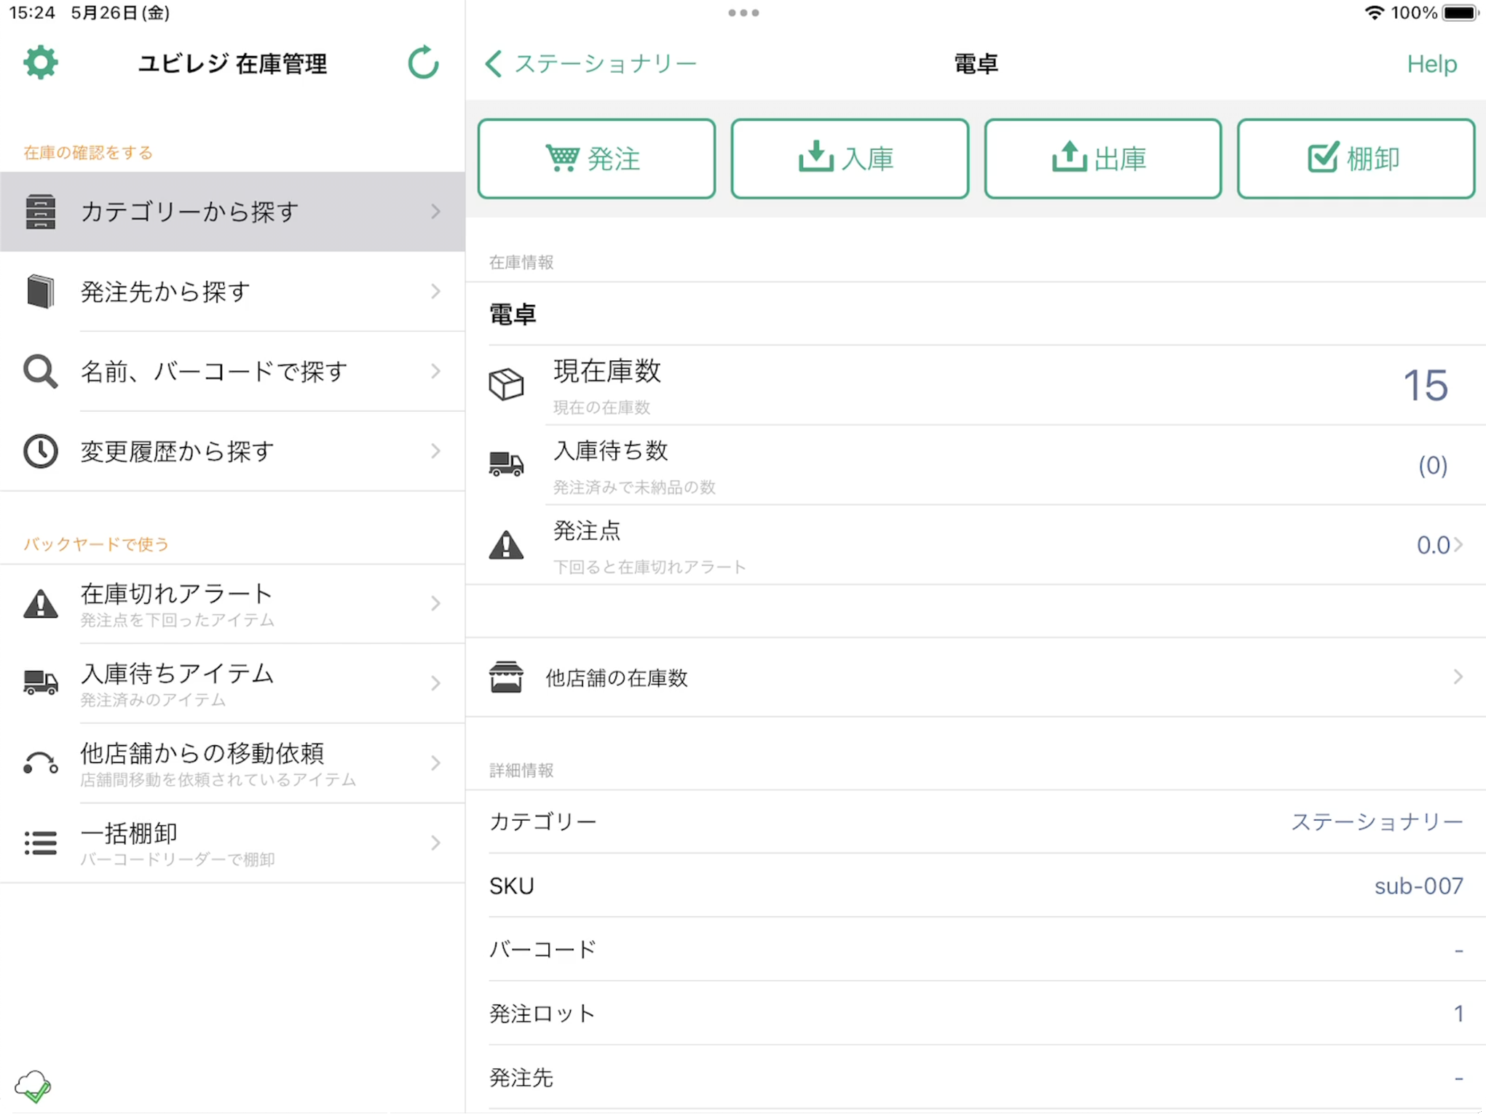Screen dimensions: 1486x1114
Task: Open 他店舗からの移動依頼 label
Action: point(202,753)
